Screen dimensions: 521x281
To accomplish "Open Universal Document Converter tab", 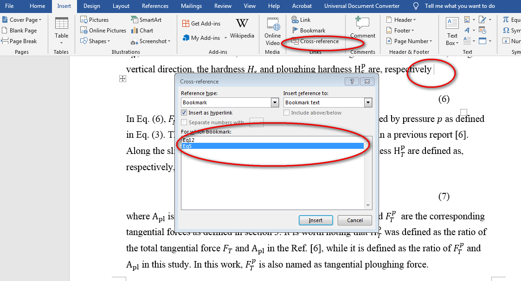I will [362, 6].
